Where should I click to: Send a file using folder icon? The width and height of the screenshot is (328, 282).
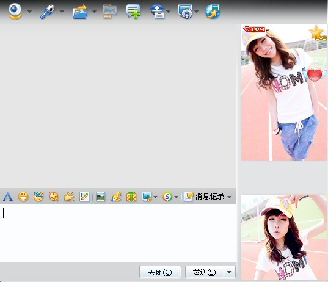[x=80, y=12]
